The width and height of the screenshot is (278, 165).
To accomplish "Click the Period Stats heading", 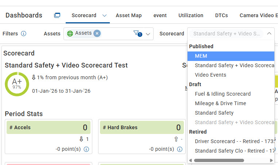I will click(24, 114).
